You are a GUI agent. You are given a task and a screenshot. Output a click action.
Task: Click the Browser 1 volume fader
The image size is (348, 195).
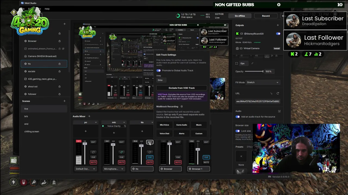tap(198, 149)
